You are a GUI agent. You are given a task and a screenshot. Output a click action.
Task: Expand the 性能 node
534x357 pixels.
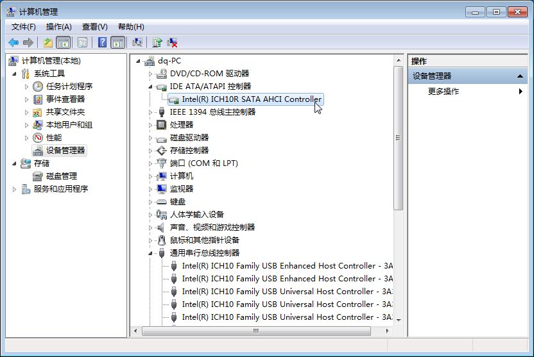[26, 138]
